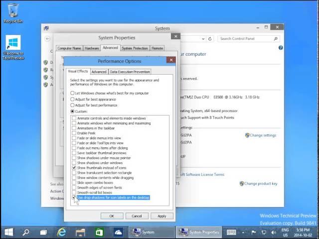The image size is (319, 239).
Task: Click the ENG US language indicator
Action: click(x=285, y=233)
